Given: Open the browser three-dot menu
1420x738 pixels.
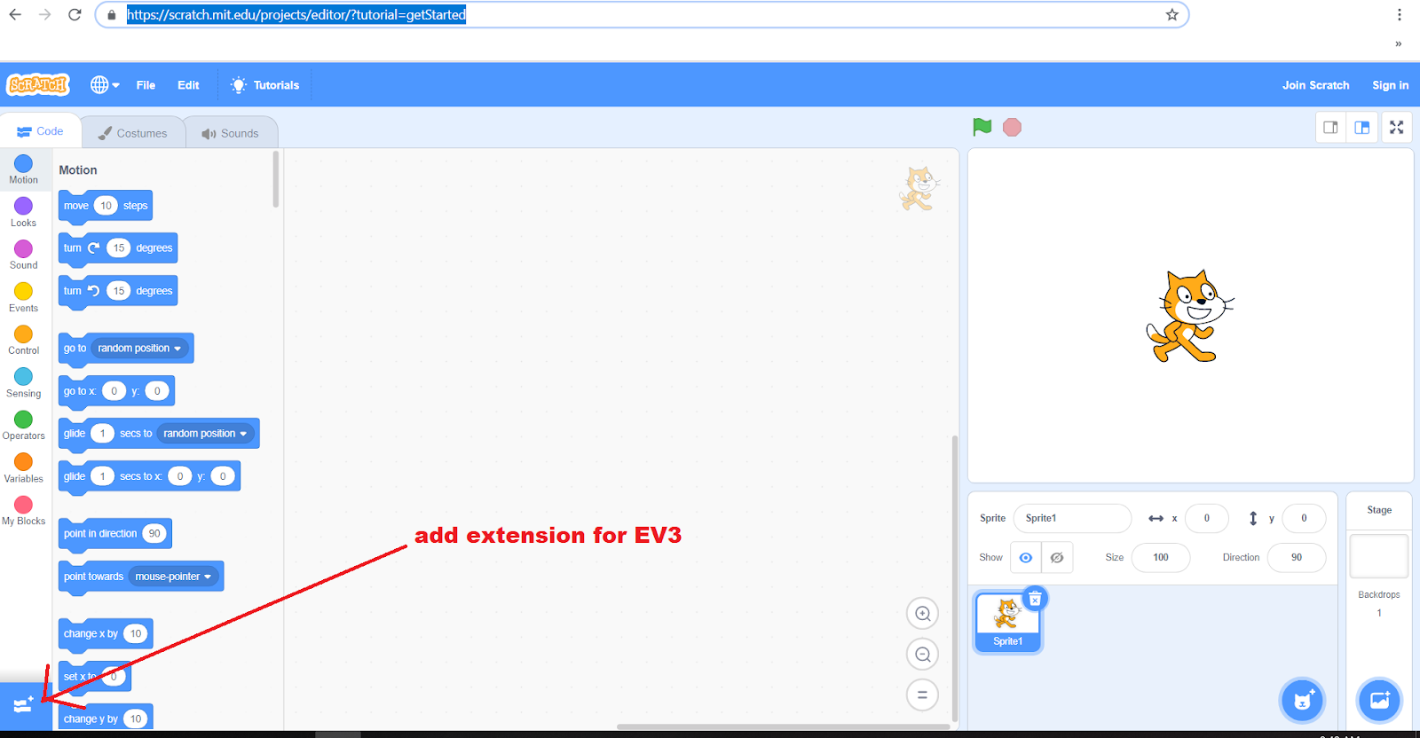Looking at the screenshot, I should pos(1399,14).
